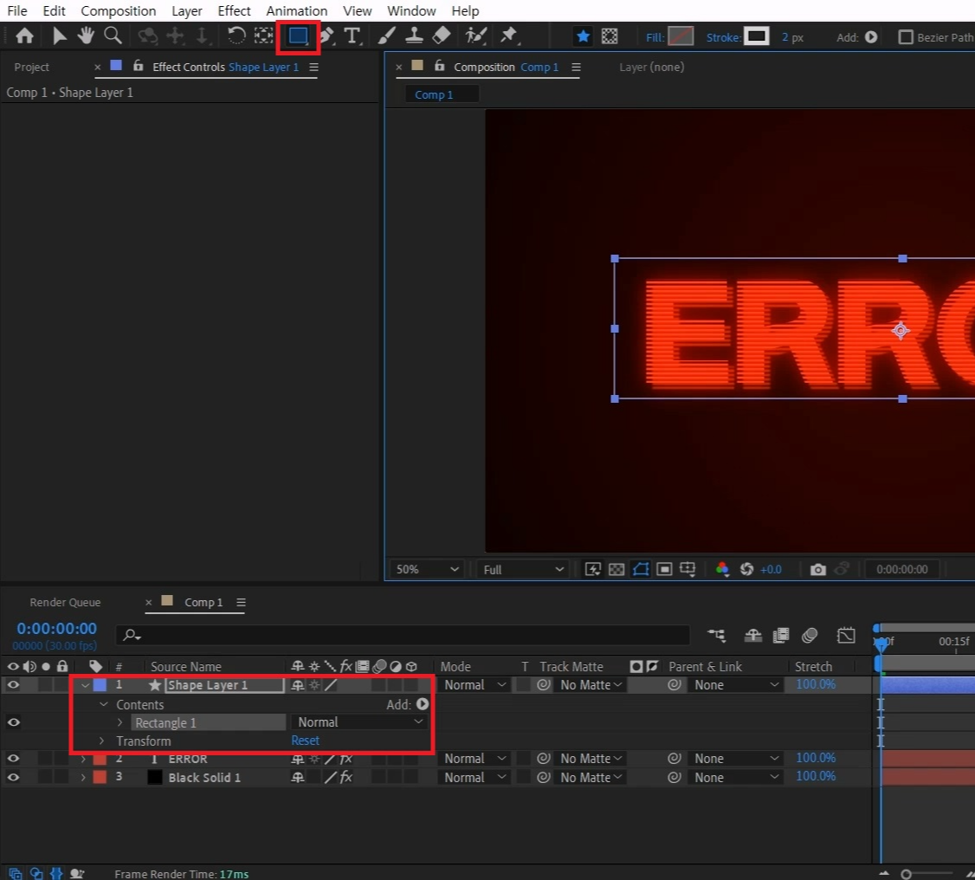Select the Pan Behind anchor point tool
Viewport: 975px width, 880px height.
(263, 36)
